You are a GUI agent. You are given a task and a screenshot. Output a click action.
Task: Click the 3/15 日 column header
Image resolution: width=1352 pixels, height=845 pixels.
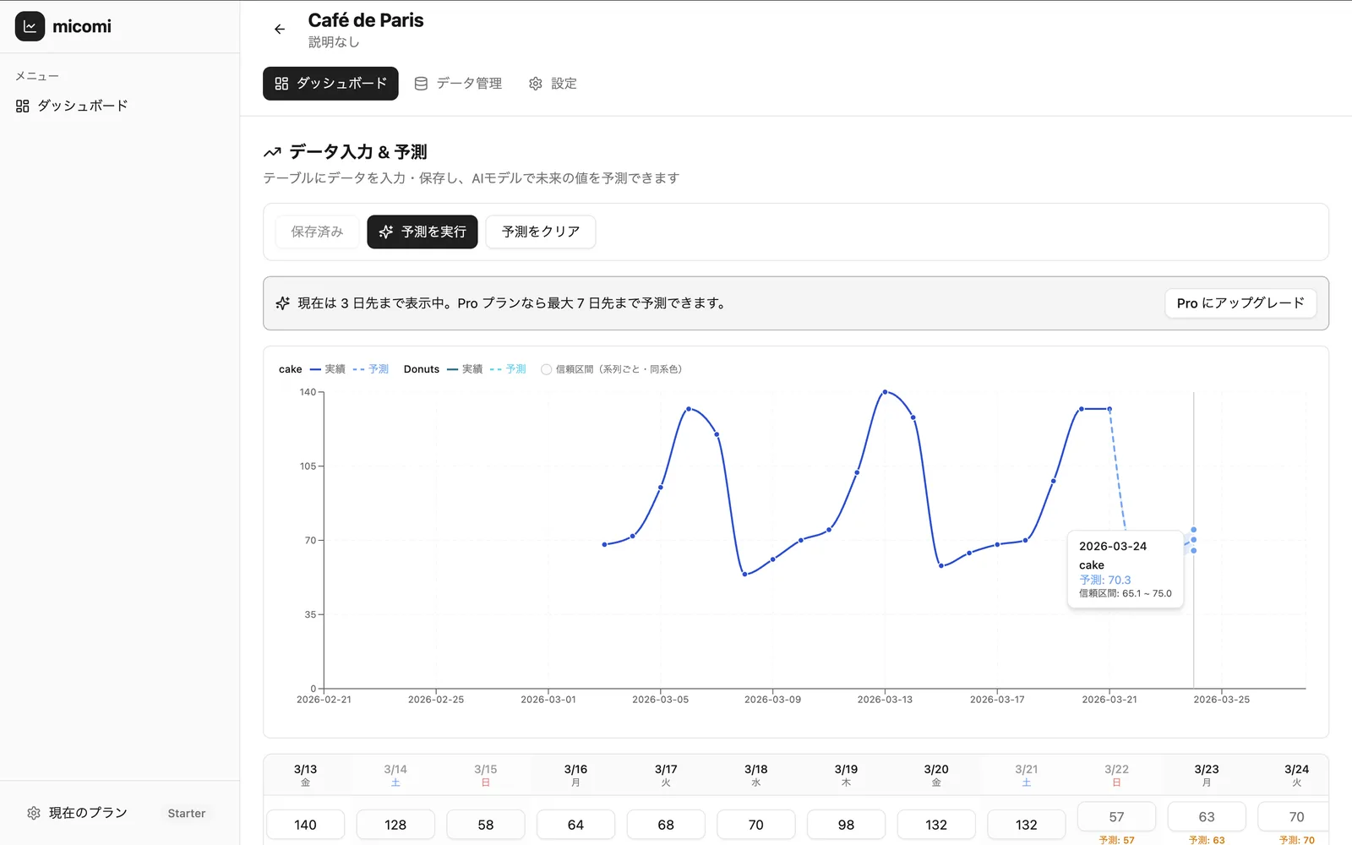click(x=486, y=775)
